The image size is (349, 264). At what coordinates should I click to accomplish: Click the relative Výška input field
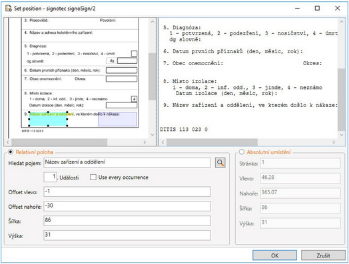(127, 235)
